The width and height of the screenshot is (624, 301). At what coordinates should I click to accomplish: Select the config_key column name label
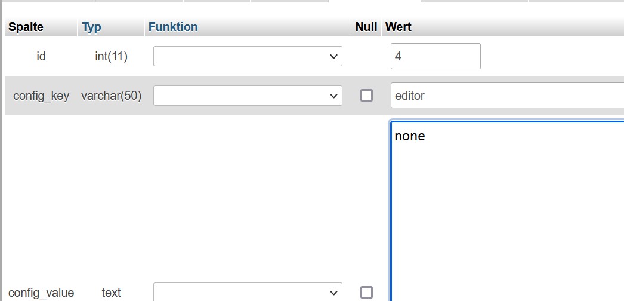[41, 96]
